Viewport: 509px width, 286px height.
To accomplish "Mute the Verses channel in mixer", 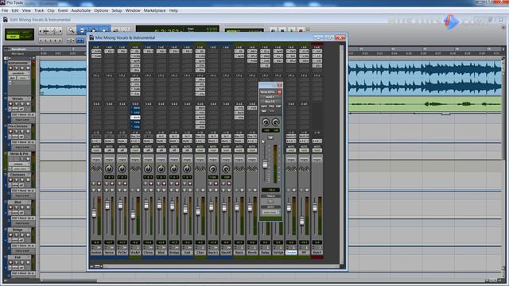I will [x=112, y=190].
